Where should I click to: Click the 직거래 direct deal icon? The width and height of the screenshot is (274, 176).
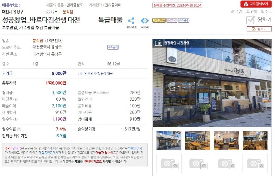[145, 21]
